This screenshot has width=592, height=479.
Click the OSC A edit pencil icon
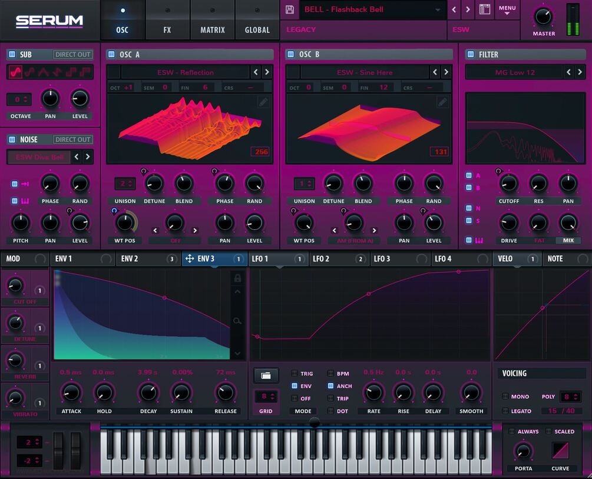tap(263, 102)
